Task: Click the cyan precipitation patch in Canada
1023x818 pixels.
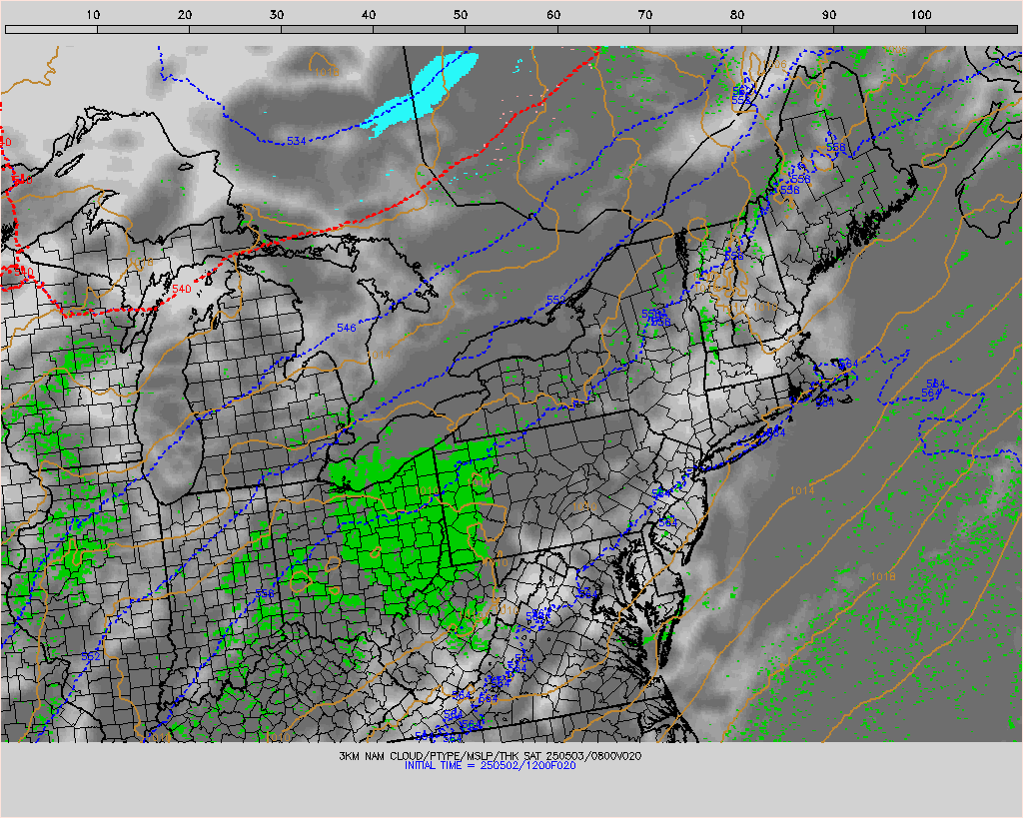Action: point(423,93)
